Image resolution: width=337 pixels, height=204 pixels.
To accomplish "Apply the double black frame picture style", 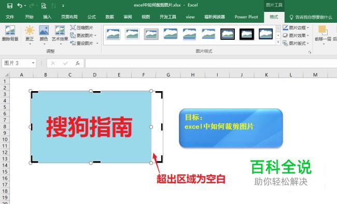I will click(228, 34).
